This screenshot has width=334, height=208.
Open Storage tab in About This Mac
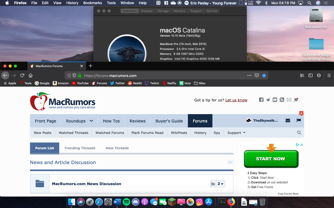point(163,11)
